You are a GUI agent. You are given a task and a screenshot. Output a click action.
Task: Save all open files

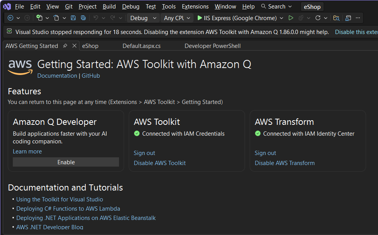click(x=83, y=18)
